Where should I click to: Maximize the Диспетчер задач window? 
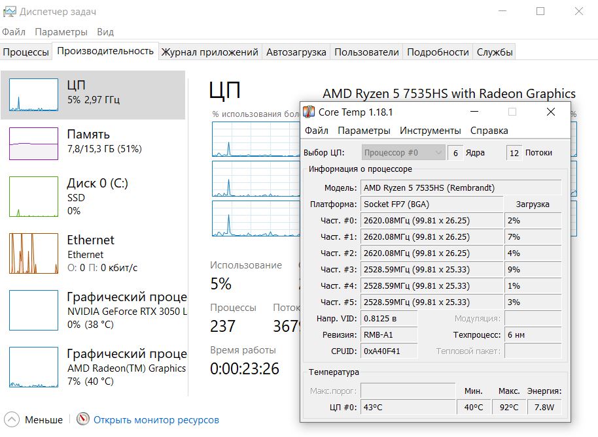(540, 11)
